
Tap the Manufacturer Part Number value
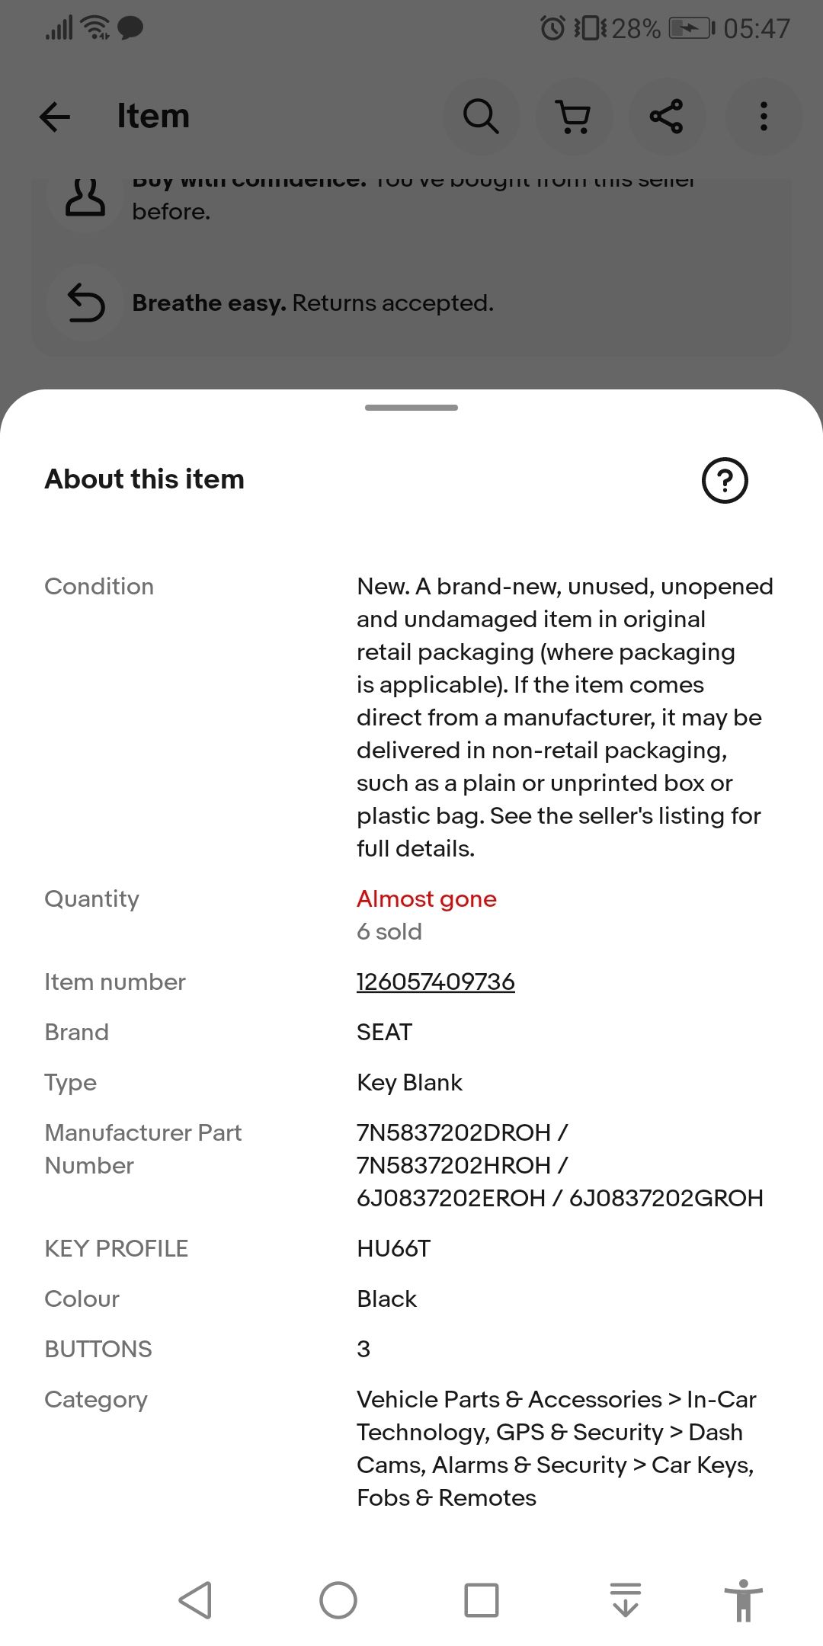pos(559,1165)
